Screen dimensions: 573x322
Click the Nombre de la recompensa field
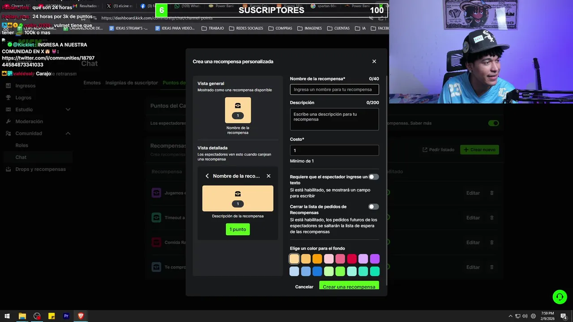334,89
